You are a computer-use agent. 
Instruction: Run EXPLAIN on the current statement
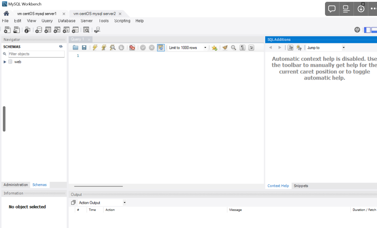point(113,48)
